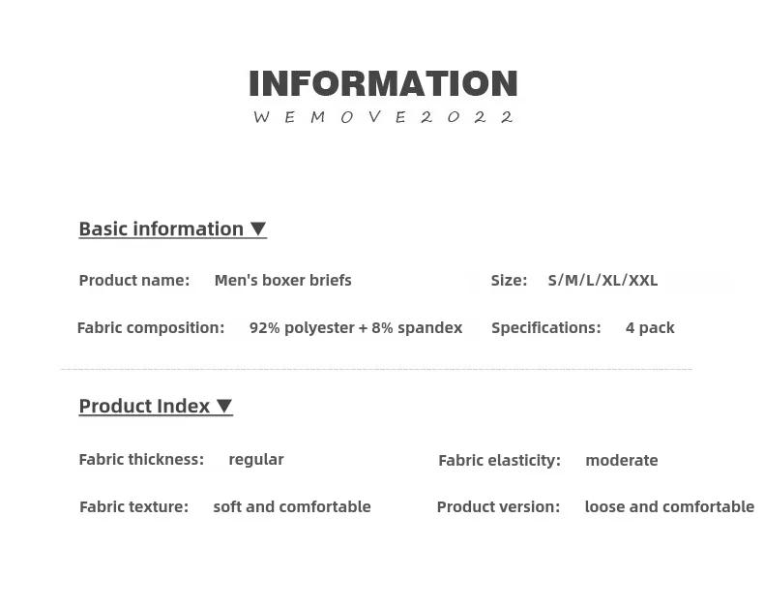This screenshot has width=764, height=609.
Task: Click the S/M/L/XL/XXL size value
Action: tap(602, 280)
